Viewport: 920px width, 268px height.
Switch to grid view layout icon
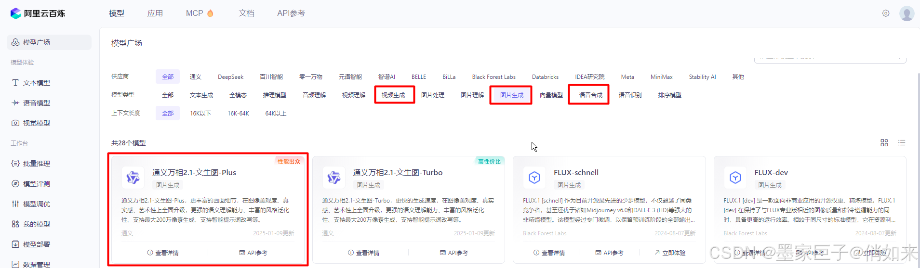pyautogui.click(x=884, y=143)
